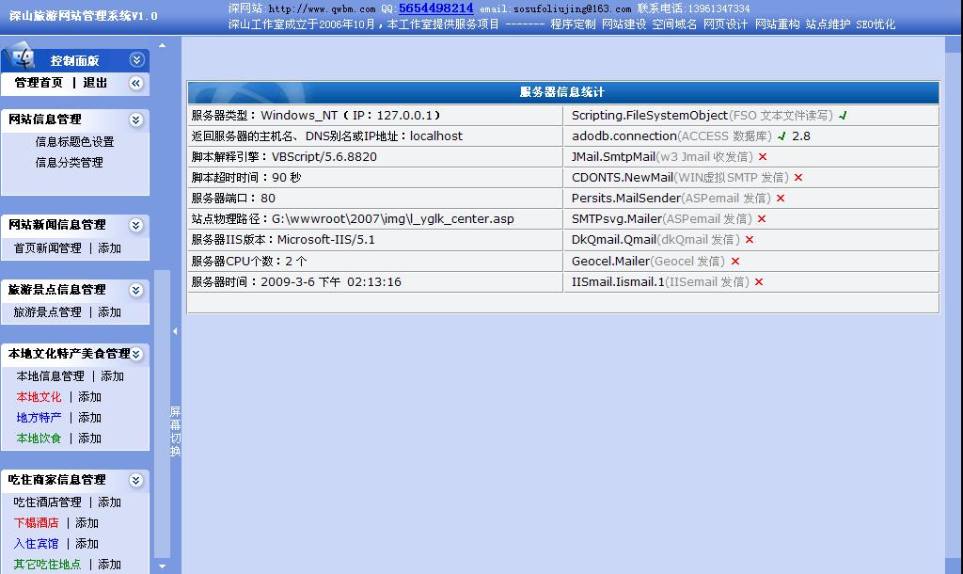Open the blue 地方特产 link
The height and width of the screenshot is (574, 963).
pos(39,418)
